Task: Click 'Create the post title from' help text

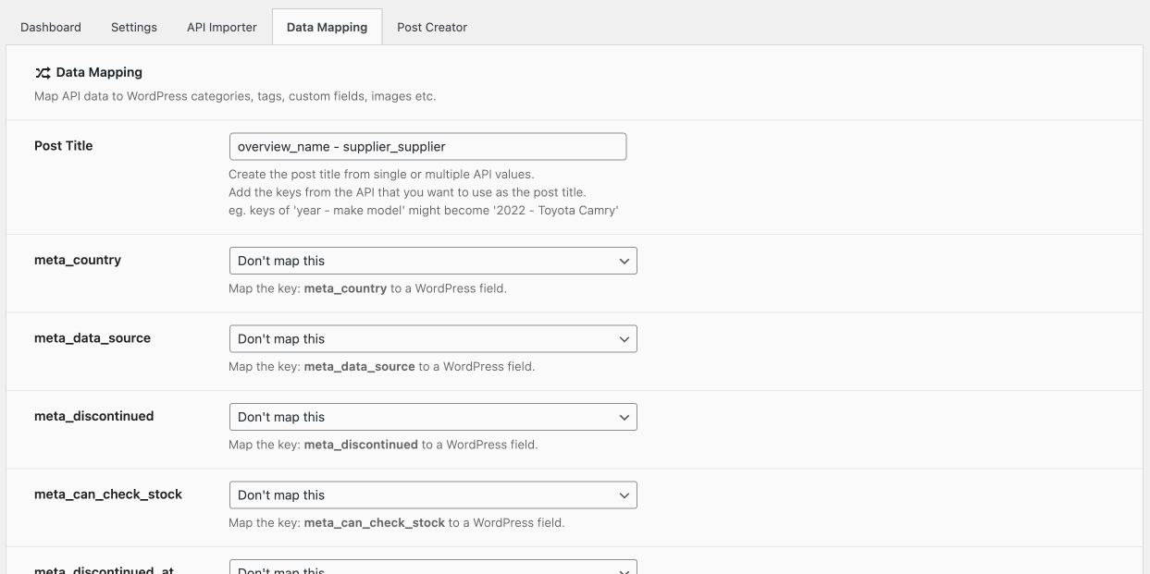Action: click(382, 174)
